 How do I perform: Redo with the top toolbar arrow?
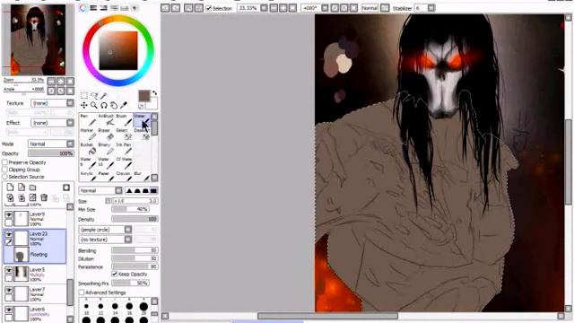[x=176, y=8]
